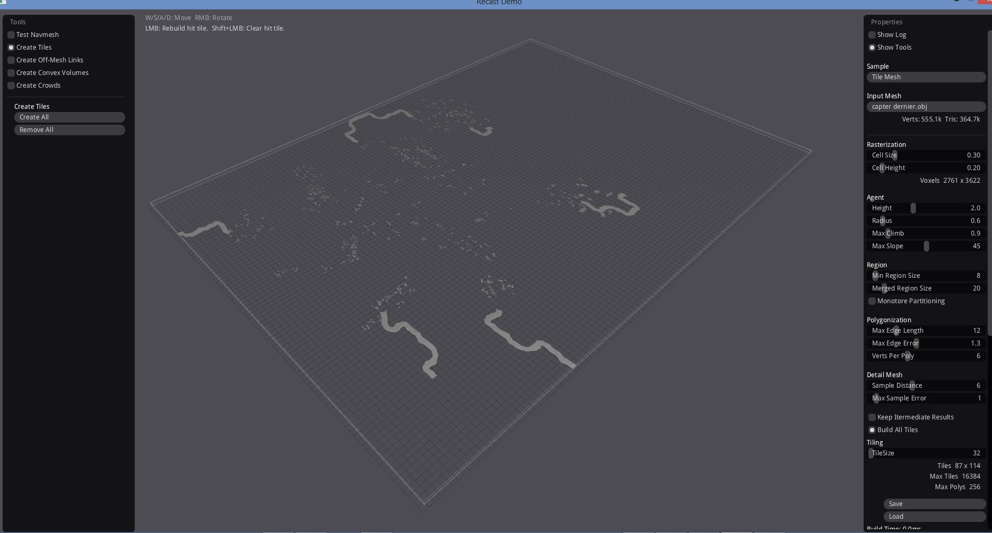Click the Load button
992x533 pixels.
click(934, 517)
